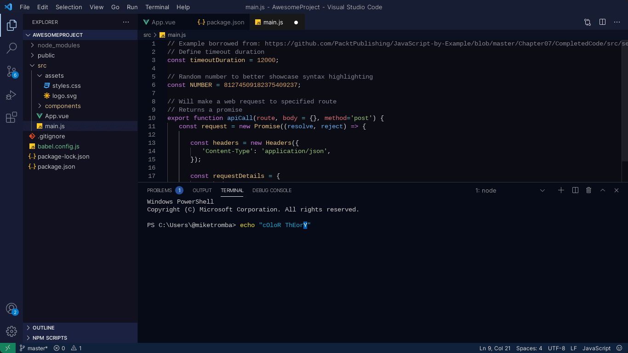This screenshot has height=353, width=628.
Task: Create a new terminal with plus icon
Action: [561, 190]
